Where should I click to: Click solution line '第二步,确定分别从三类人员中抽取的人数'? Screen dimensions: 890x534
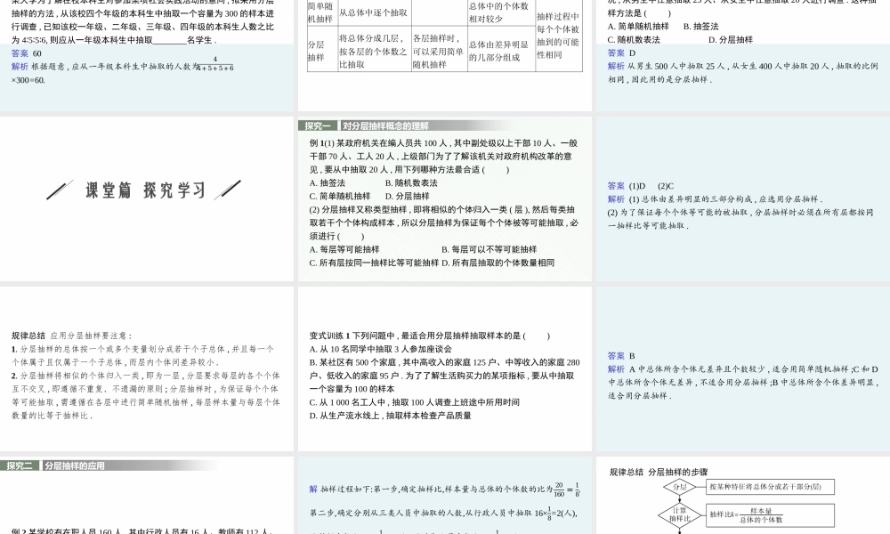(443, 513)
